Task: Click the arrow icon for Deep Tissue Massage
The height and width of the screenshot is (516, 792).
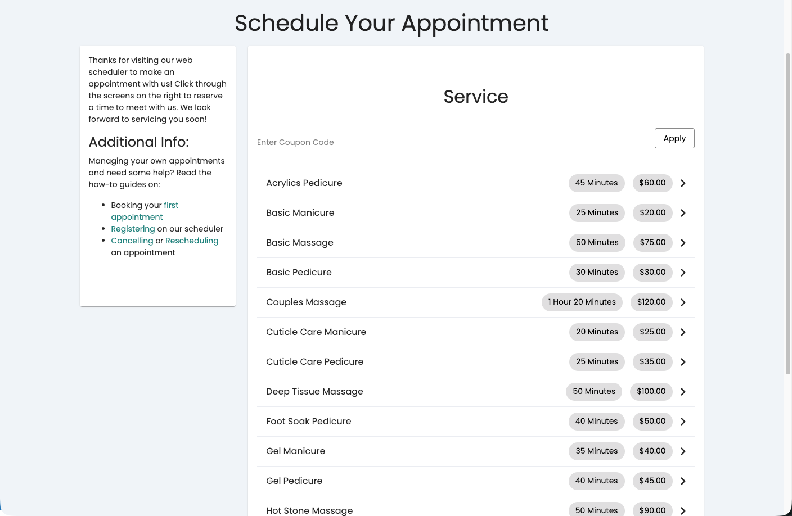Action: tap(683, 392)
